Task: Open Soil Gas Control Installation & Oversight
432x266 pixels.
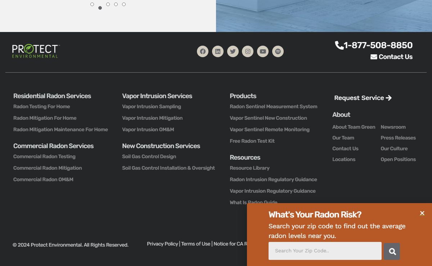Action: 168,168
